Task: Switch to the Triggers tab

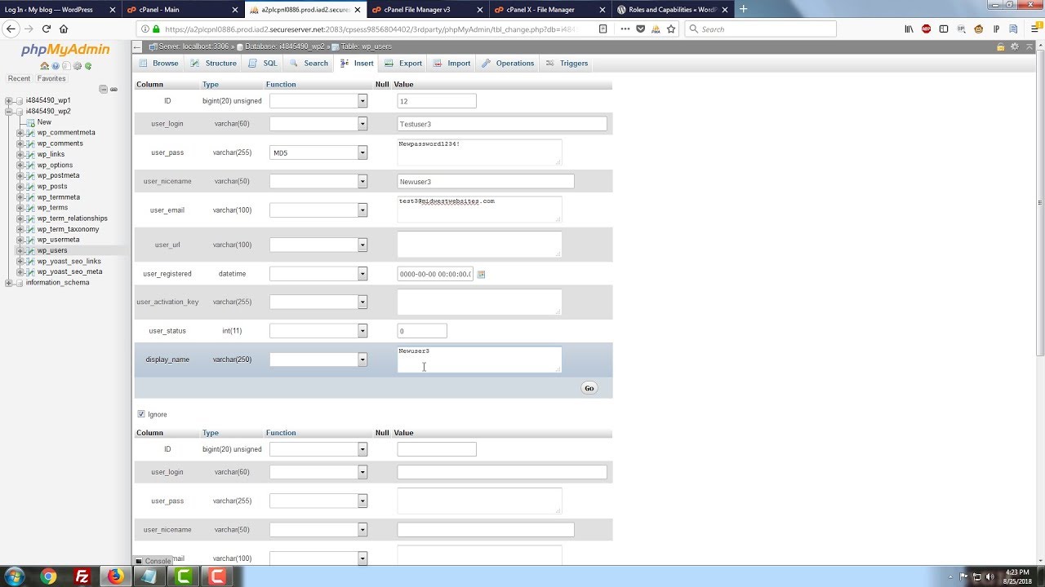Action: 567,63
